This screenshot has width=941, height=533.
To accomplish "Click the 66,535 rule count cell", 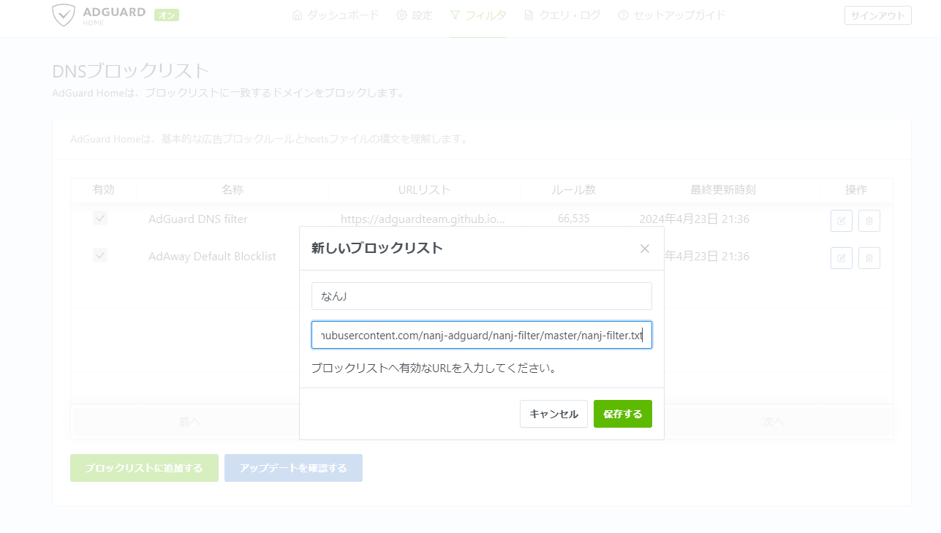I will (x=573, y=219).
